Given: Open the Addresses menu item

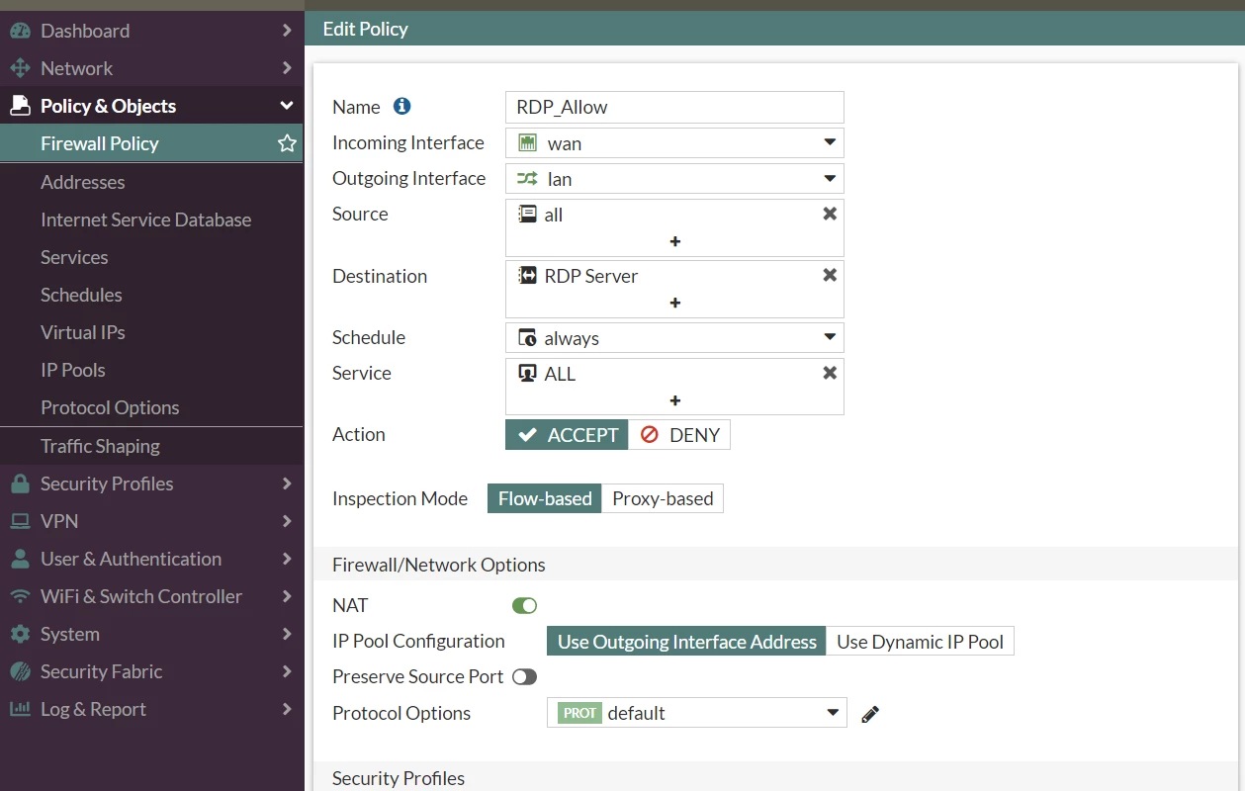Looking at the screenshot, I should click(x=151, y=182).
